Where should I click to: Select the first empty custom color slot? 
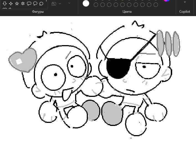pos(96,5)
